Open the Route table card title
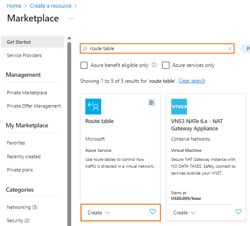Viewport: 250px width, 226px height. (x=99, y=121)
